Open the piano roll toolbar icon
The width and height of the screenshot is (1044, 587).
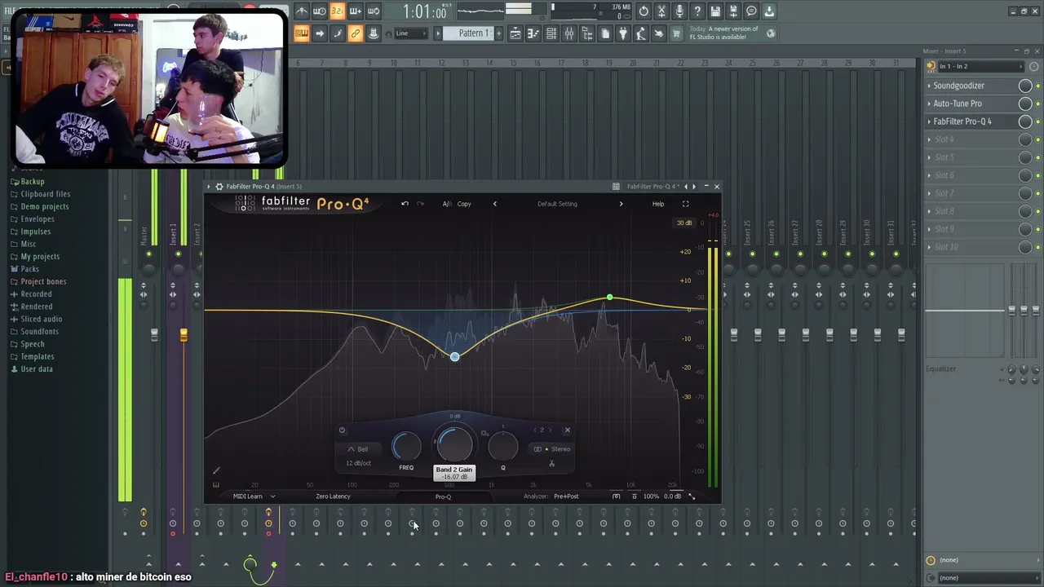pyautogui.click(x=533, y=33)
